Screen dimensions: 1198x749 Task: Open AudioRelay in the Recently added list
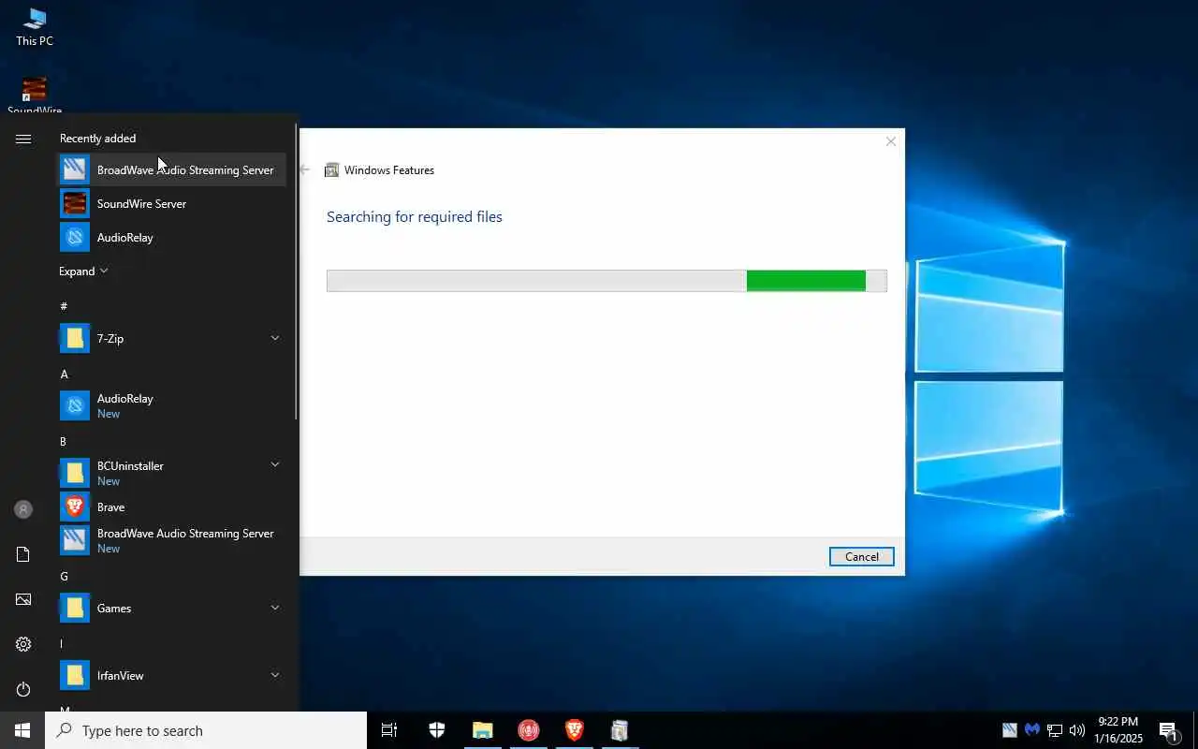pyautogui.click(x=171, y=237)
